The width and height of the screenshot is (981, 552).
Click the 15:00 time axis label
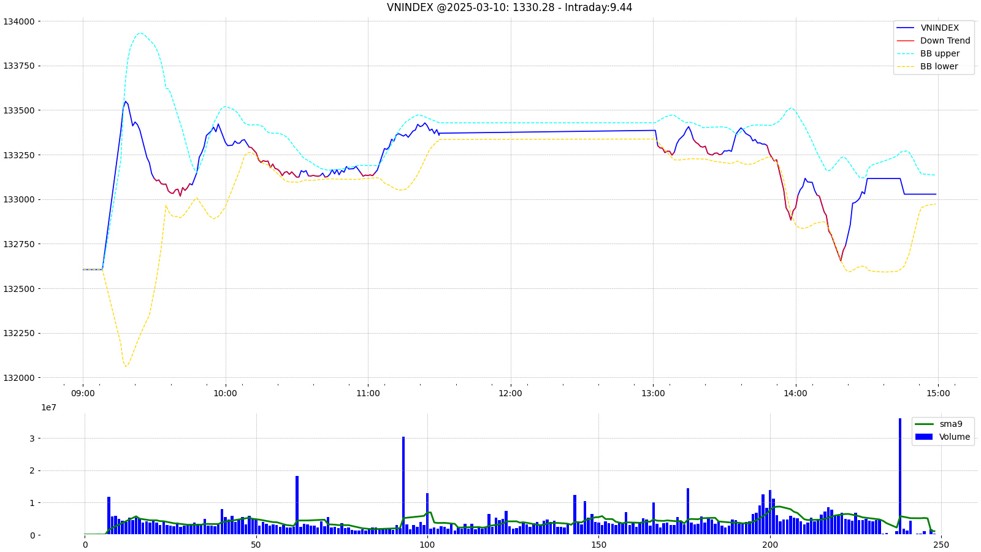pyautogui.click(x=938, y=394)
